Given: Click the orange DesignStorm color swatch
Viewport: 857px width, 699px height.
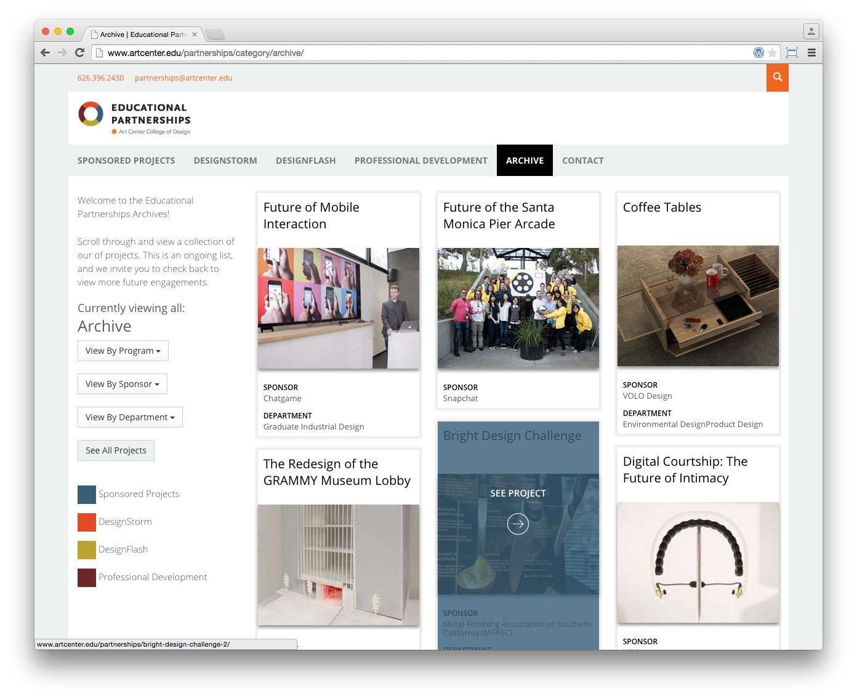Looking at the screenshot, I should pos(87,522).
